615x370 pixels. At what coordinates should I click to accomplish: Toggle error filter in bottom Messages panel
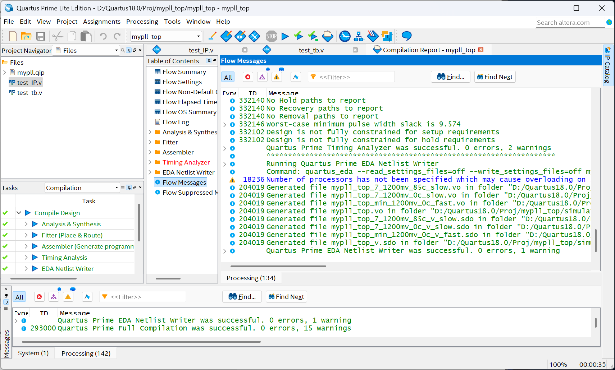click(39, 297)
